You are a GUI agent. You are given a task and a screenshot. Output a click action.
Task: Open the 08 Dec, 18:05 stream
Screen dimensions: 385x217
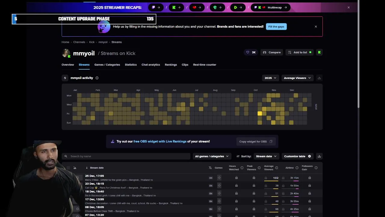(x=94, y=207)
